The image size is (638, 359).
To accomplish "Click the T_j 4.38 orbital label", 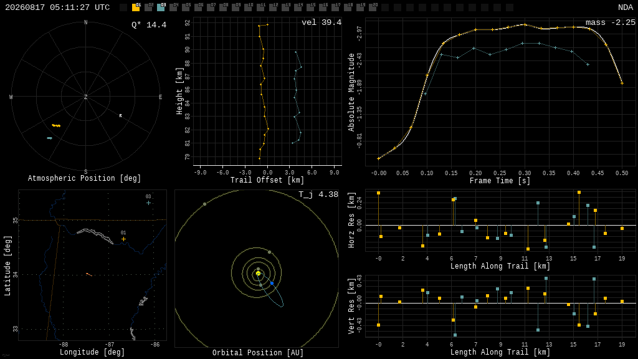I will [x=318, y=194].
